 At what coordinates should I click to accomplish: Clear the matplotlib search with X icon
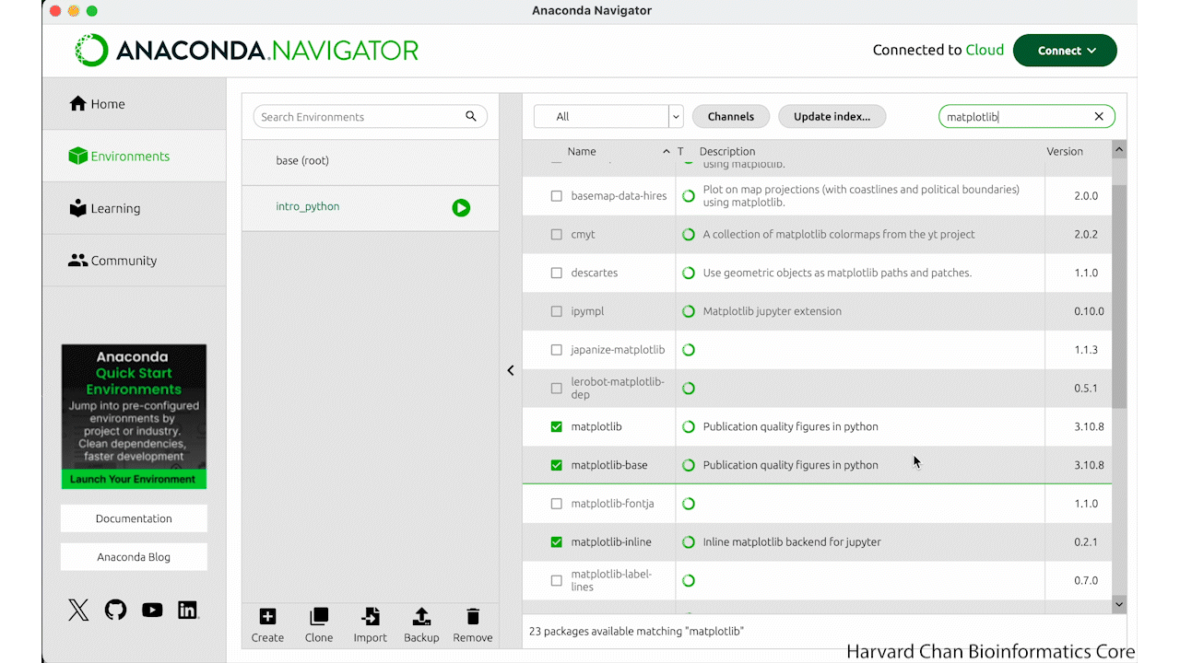click(1099, 117)
